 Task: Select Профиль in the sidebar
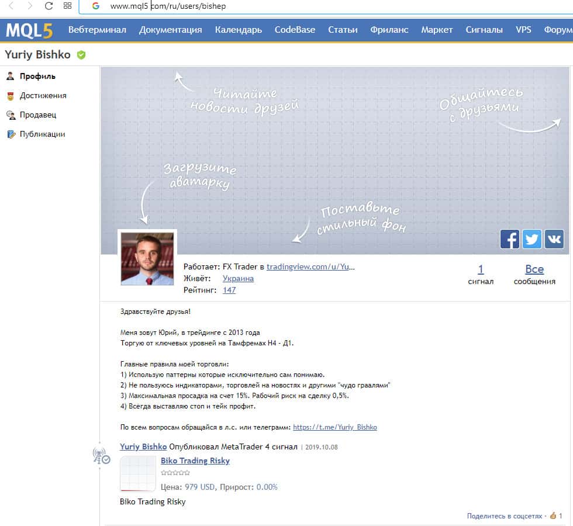click(x=37, y=76)
